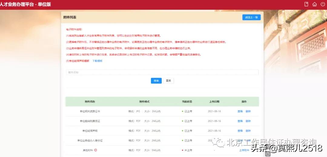This screenshot has height=157, width=327.
Task: Select the 单位诚信声明 name cell
Action: (x=90, y=131)
